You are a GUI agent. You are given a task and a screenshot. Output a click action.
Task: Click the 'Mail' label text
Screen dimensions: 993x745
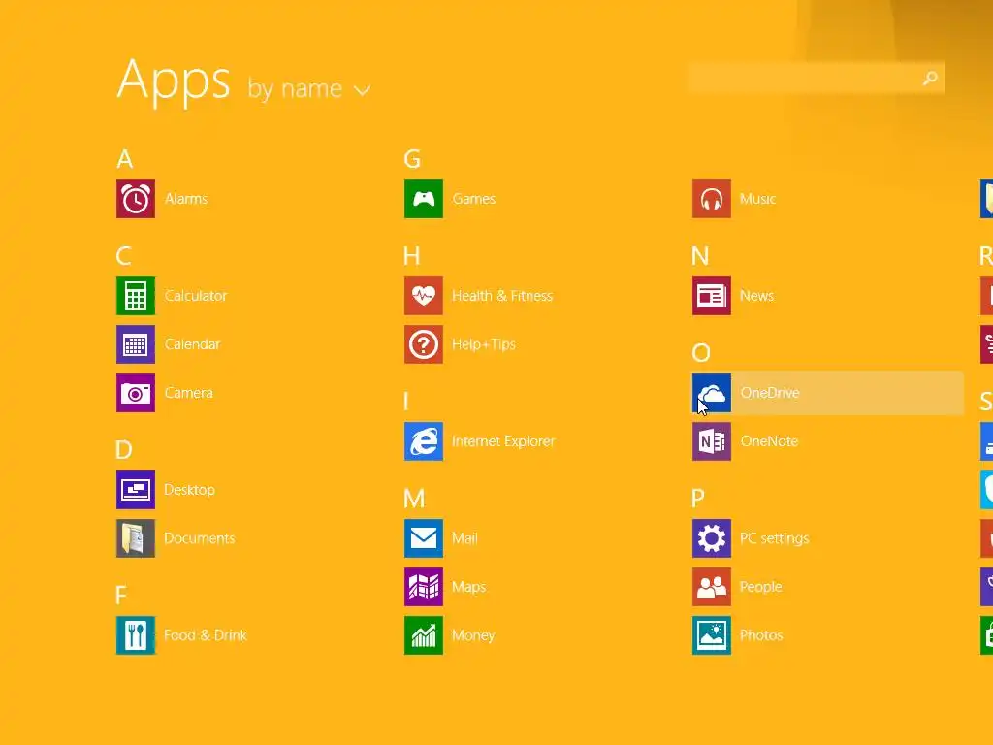pos(464,538)
